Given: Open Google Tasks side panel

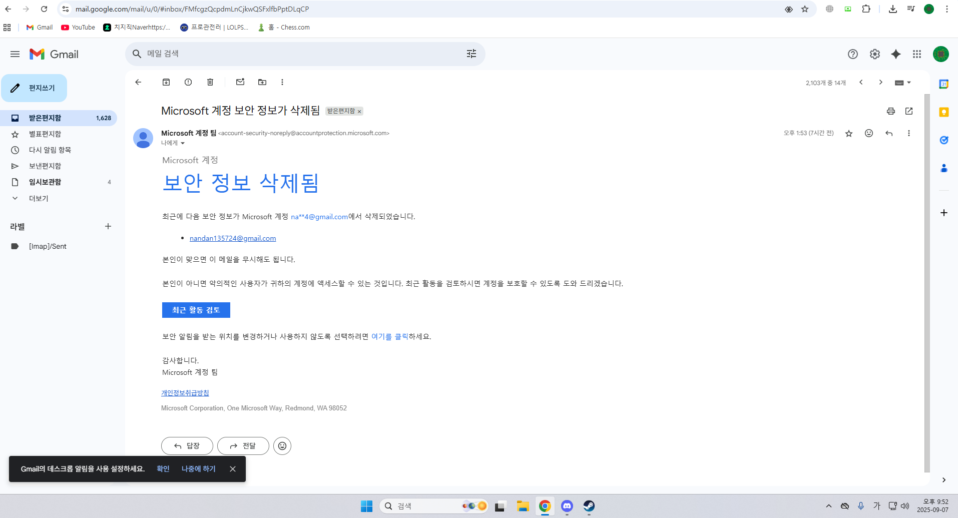Looking at the screenshot, I should point(944,140).
